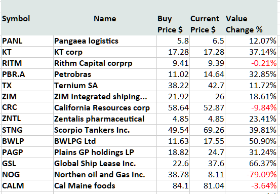Click the Cal Maine foods cell
This screenshot has height=194, width=280.
click(105, 186)
